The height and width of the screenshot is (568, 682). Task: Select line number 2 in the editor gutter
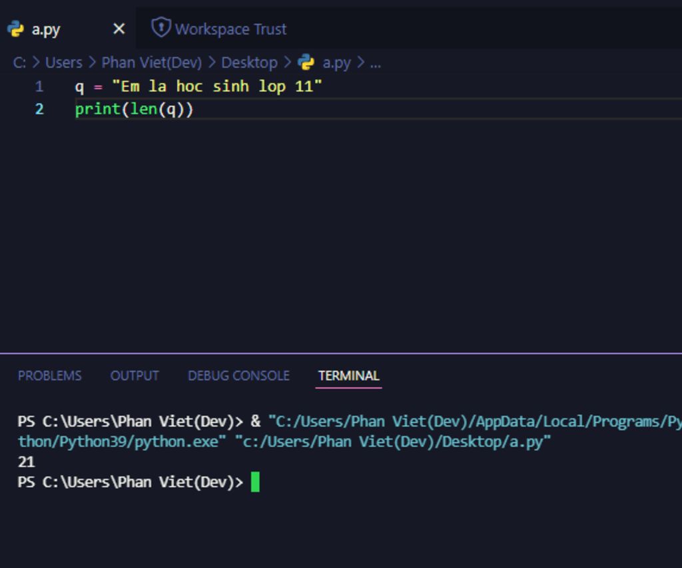[x=39, y=109]
